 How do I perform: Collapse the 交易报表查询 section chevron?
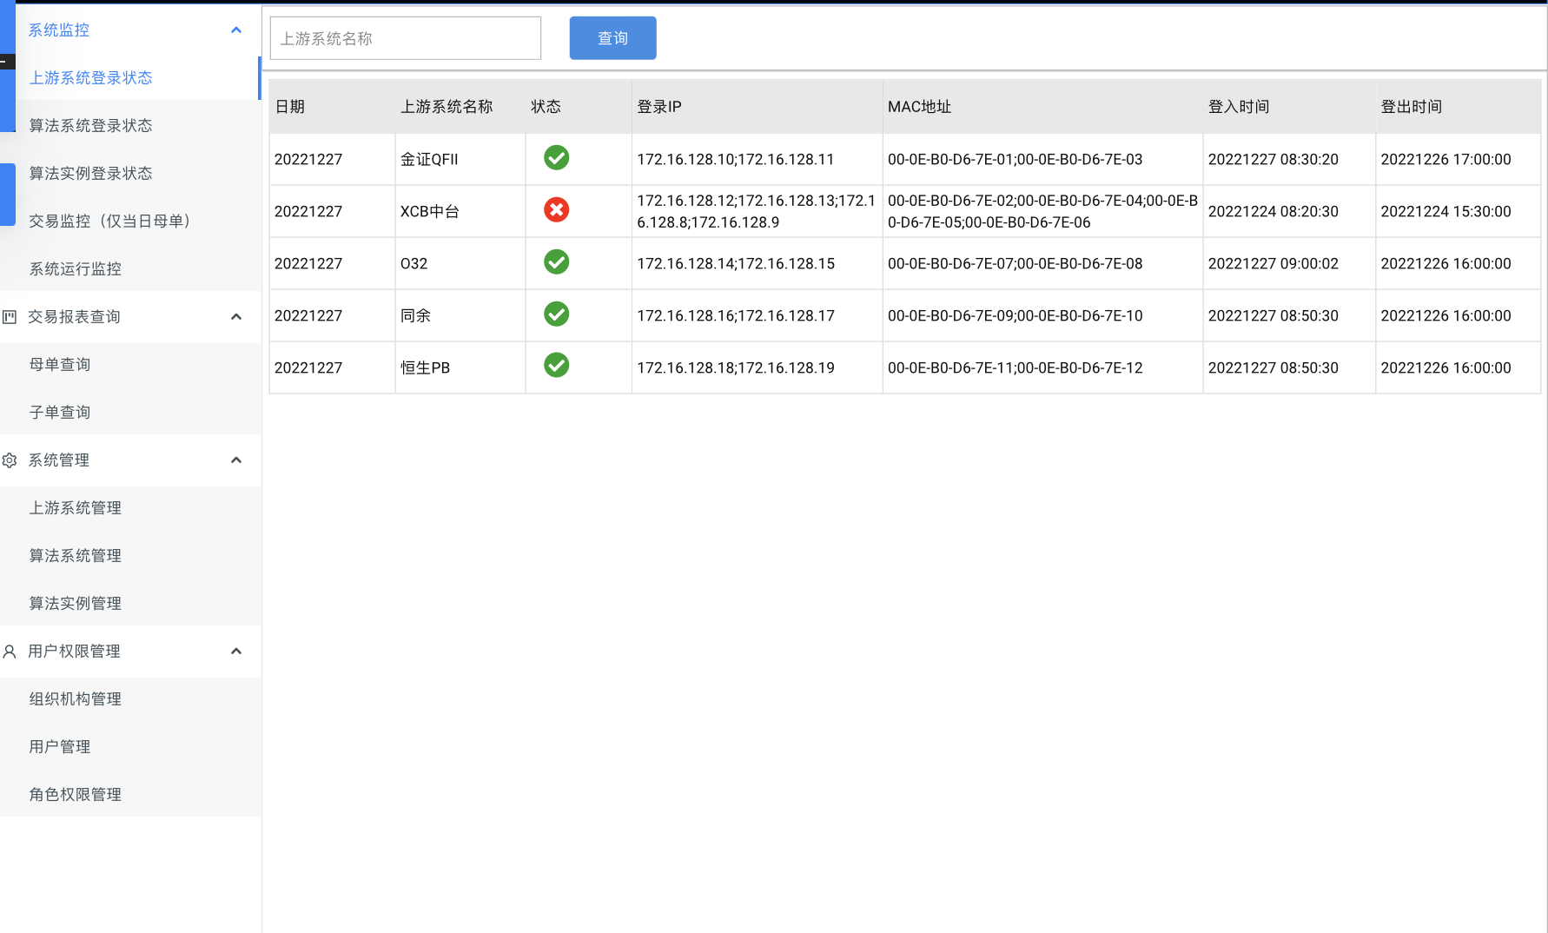(x=236, y=317)
